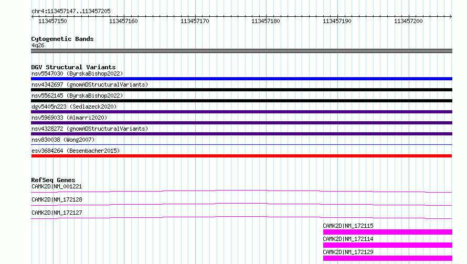This screenshot has width=467, height=264.
Task: Open the Cytogenetic Bands track title
Action: 62,39
